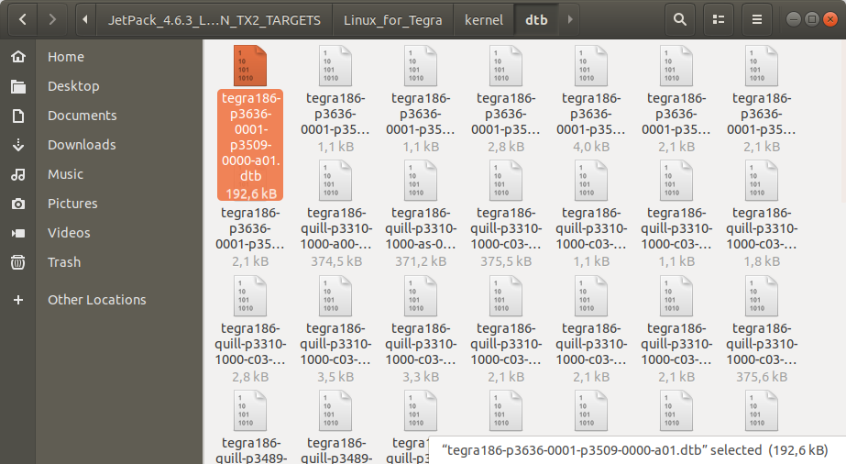Toggle list view layout button

click(719, 20)
